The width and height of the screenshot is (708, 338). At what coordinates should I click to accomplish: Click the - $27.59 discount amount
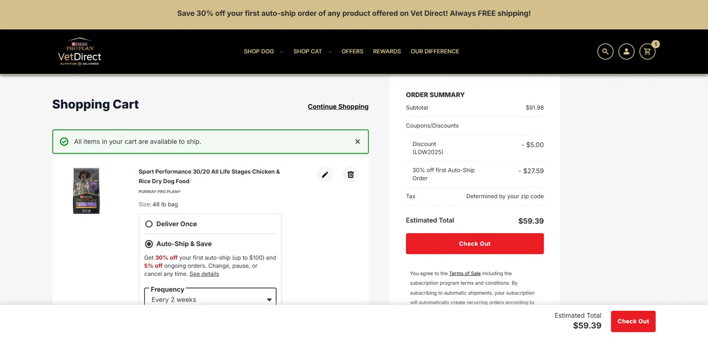[x=531, y=171]
